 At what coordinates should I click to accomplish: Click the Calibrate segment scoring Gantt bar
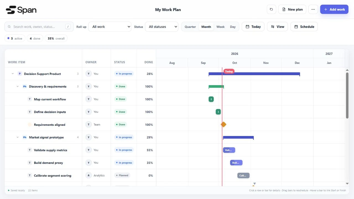[243, 176]
